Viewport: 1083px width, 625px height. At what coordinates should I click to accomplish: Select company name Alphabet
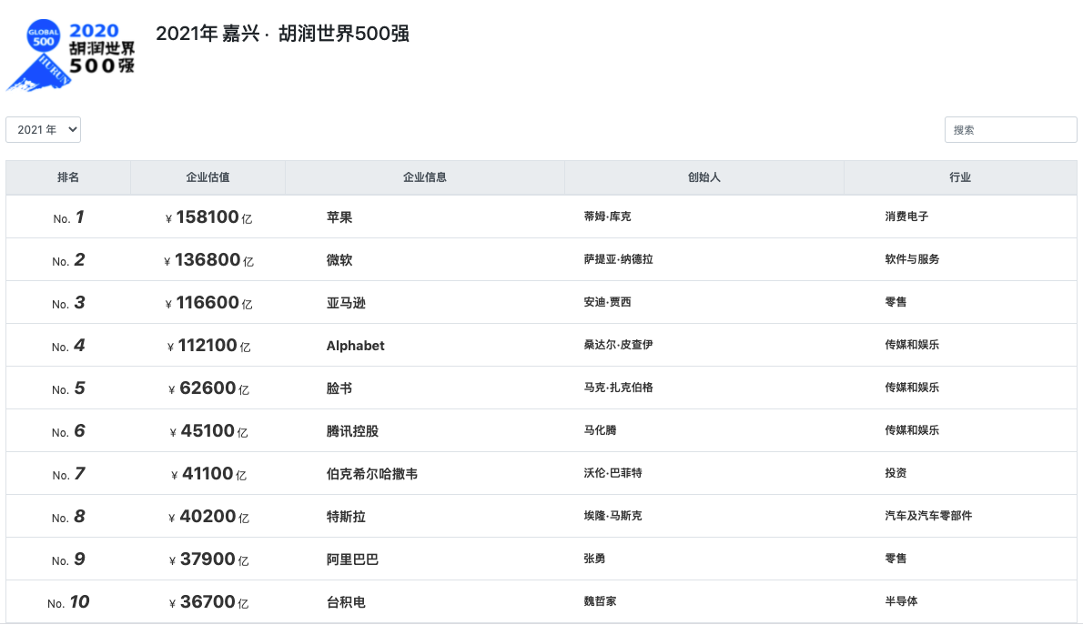pos(355,346)
